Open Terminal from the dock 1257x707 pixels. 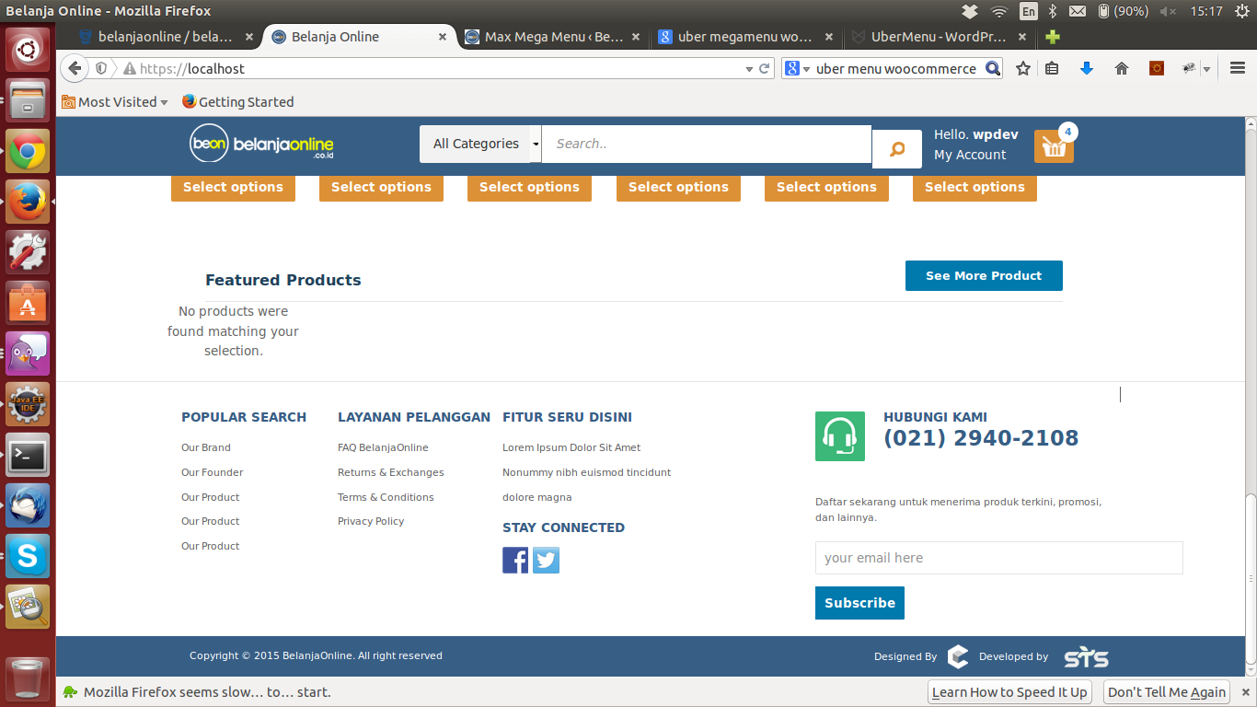(x=28, y=454)
